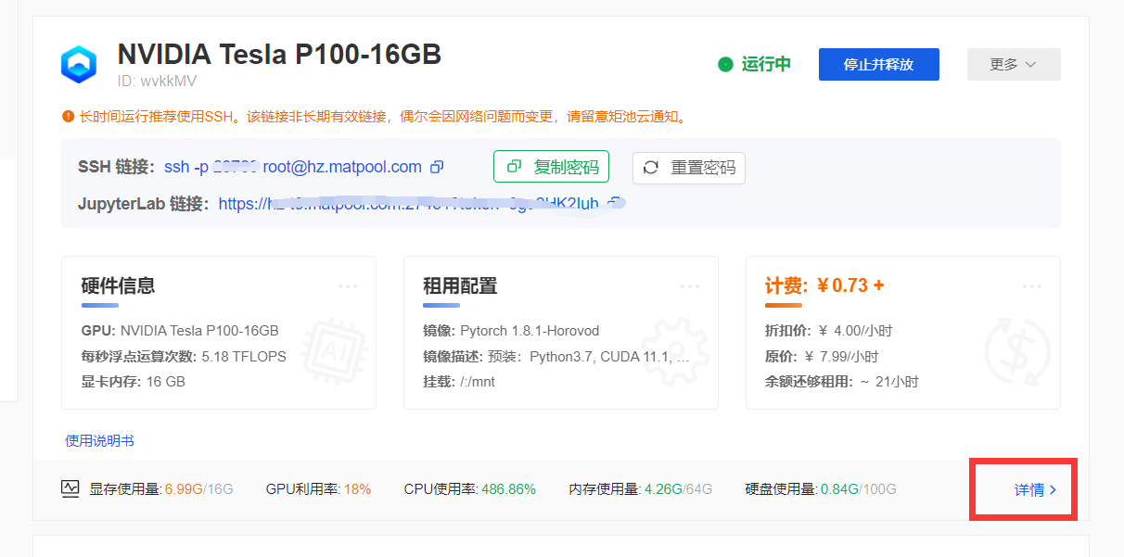Image resolution: width=1124 pixels, height=557 pixels.
Task: Open the 更多 dropdown menu
Action: coord(1014,64)
